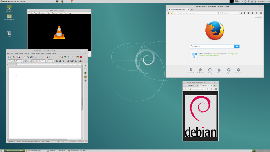Open the Gallery panel in Writer sidebar
The image size is (270, 152).
[85, 77]
